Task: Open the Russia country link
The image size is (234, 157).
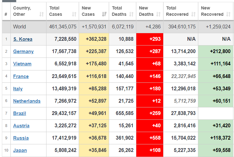Action: click(x=21, y=138)
